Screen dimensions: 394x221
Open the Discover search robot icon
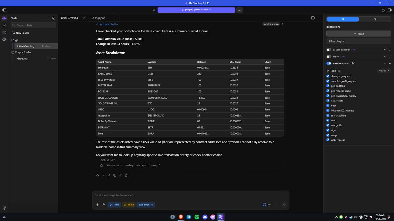(x=4, y=39)
